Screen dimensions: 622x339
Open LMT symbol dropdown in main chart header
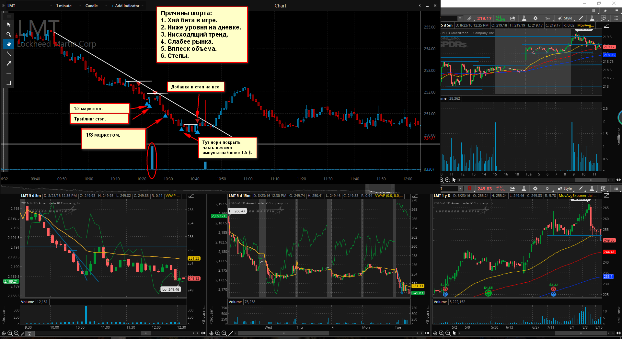click(51, 6)
